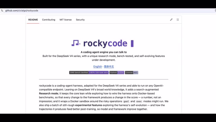Image resolution: width=216 pixels, height=122 pixels.
Task: Open the SWE-bench Verified badge
Action: (x=89, y=73)
